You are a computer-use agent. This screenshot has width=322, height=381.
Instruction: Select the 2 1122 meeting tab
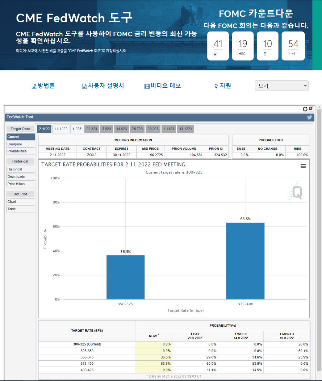point(44,129)
